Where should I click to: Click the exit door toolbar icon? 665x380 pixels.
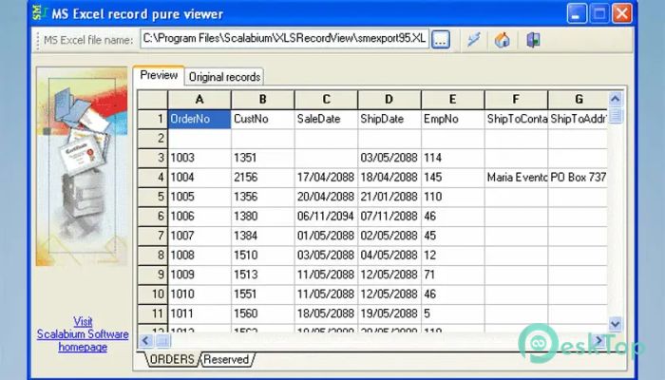[x=533, y=40]
